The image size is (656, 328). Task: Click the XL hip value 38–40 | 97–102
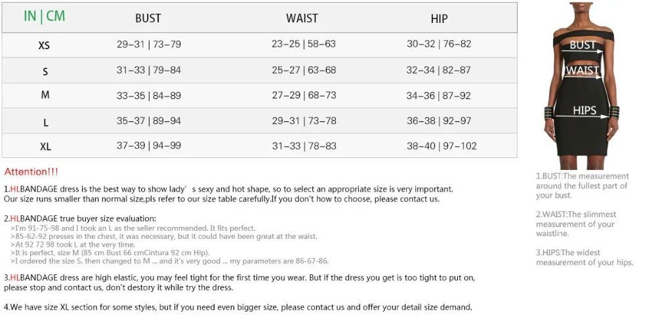(x=441, y=146)
